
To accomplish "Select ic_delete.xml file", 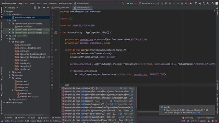I will [x=23, y=45].
